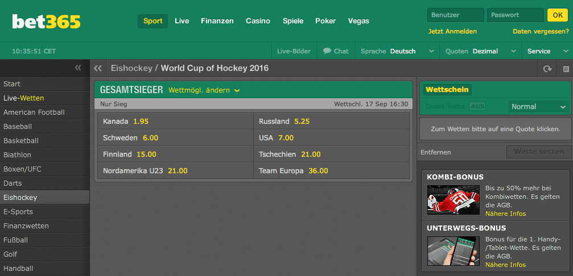Screen dimensions: 573x276
Task: Click Kombi-Bonus hockey goalie thumbnail
Action: (453, 199)
